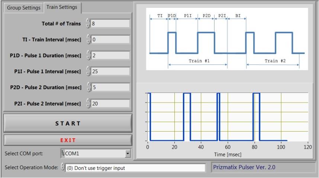Click the red EXIT button
The image size is (319, 178).
click(x=68, y=140)
